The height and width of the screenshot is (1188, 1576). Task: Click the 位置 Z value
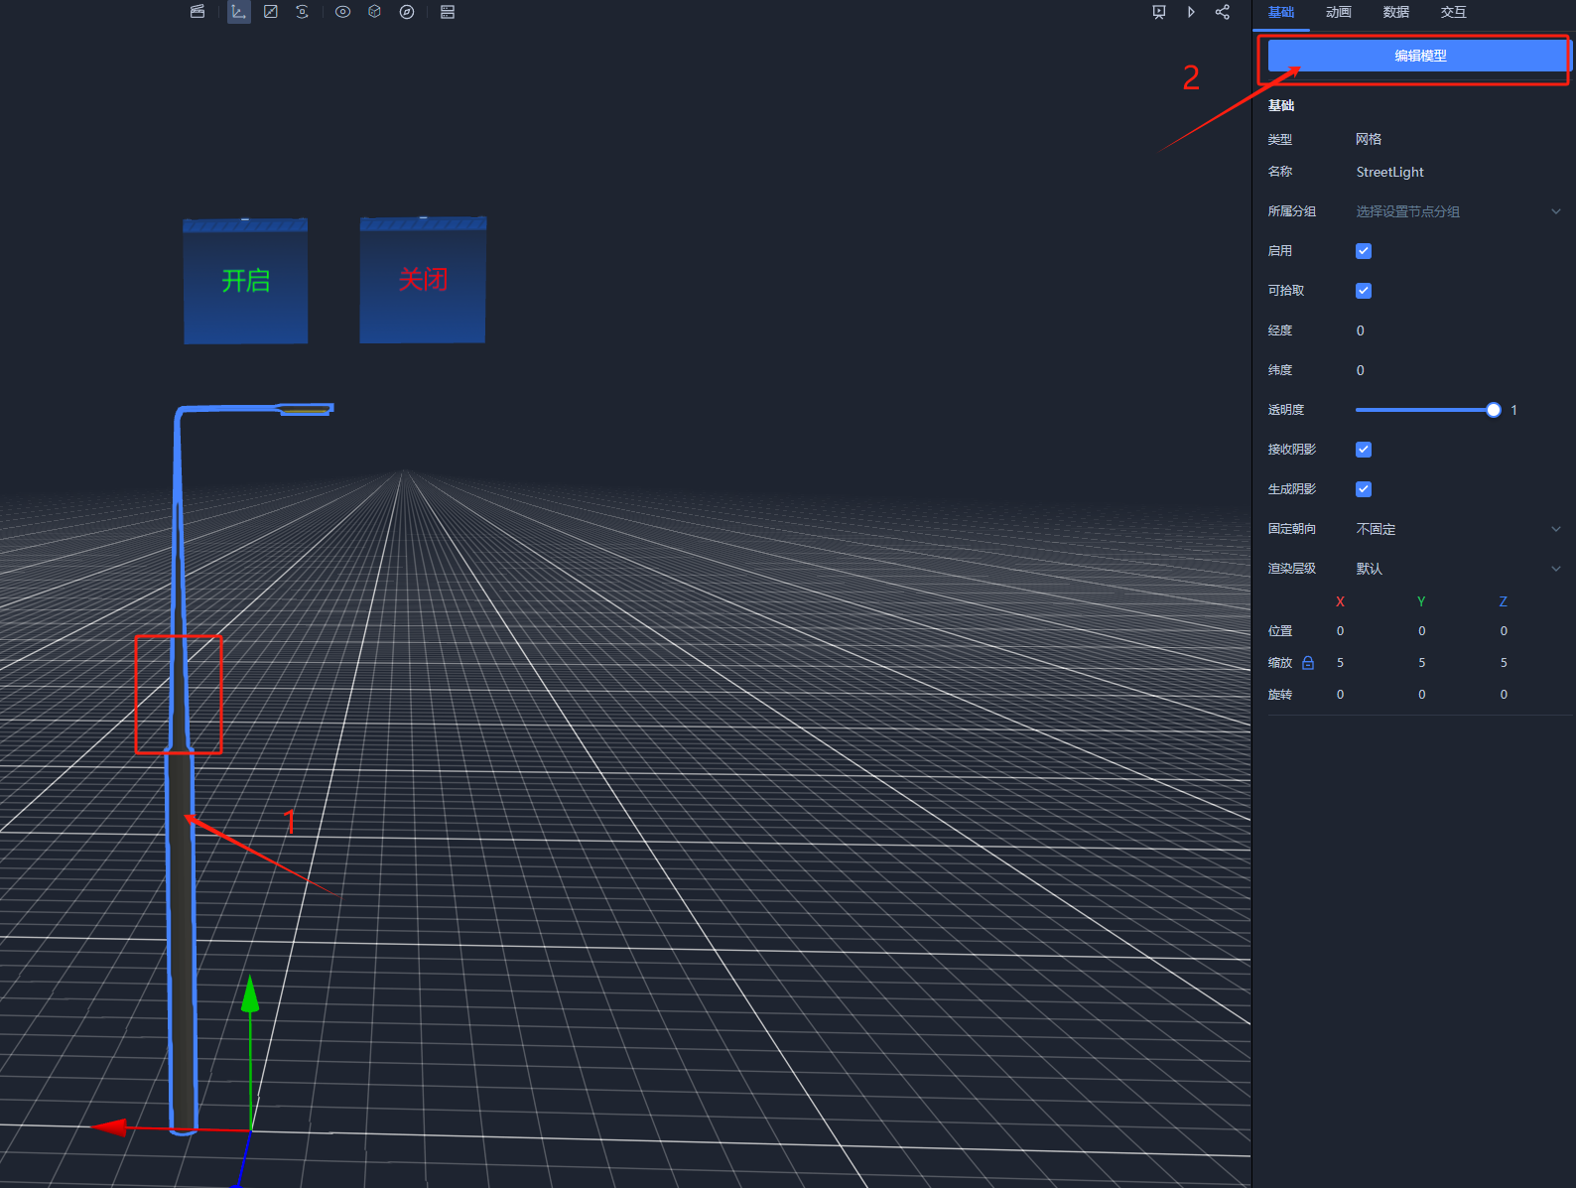tap(1504, 631)
